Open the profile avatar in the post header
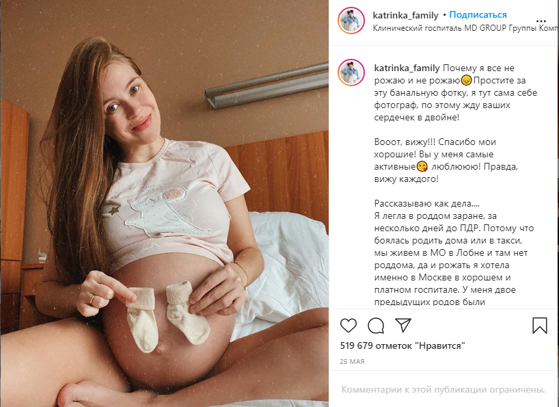Image resolution: width=559 pixels, height=407 pixels. (351, 21)
